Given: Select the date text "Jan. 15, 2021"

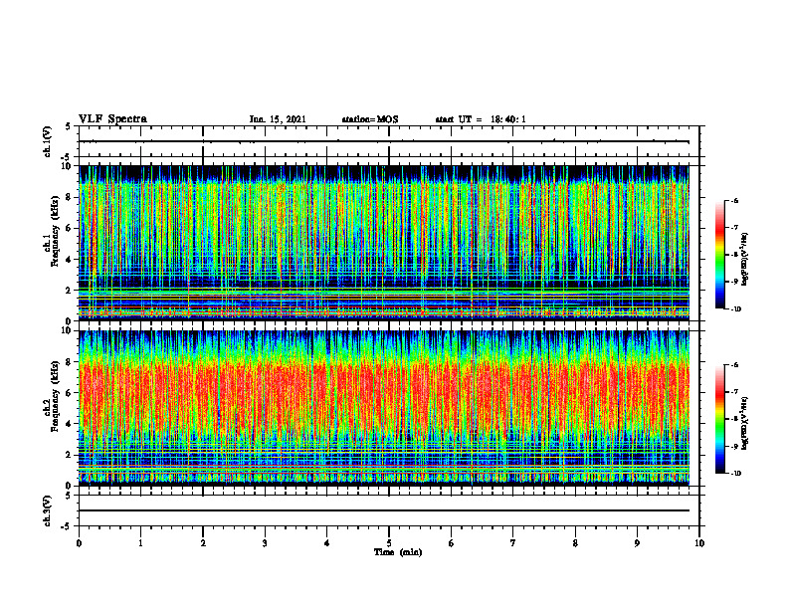Looking at the screenshot, I should [x=278, y=119].
